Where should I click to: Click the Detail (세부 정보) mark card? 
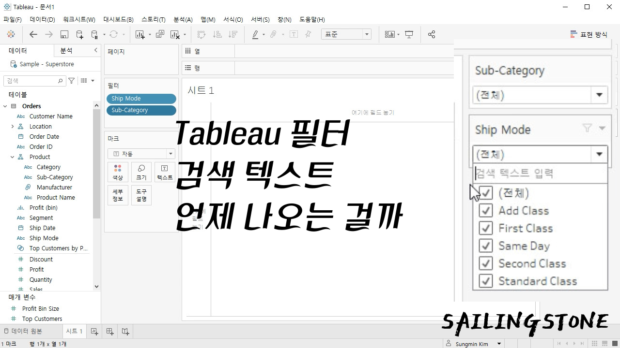118,195
